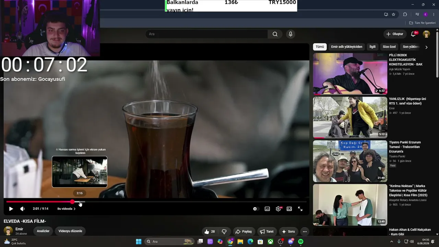The image size is (439, 247).
Task: Expand the 'Bu videoda' chapters section
Action: (x=66, y=209)
